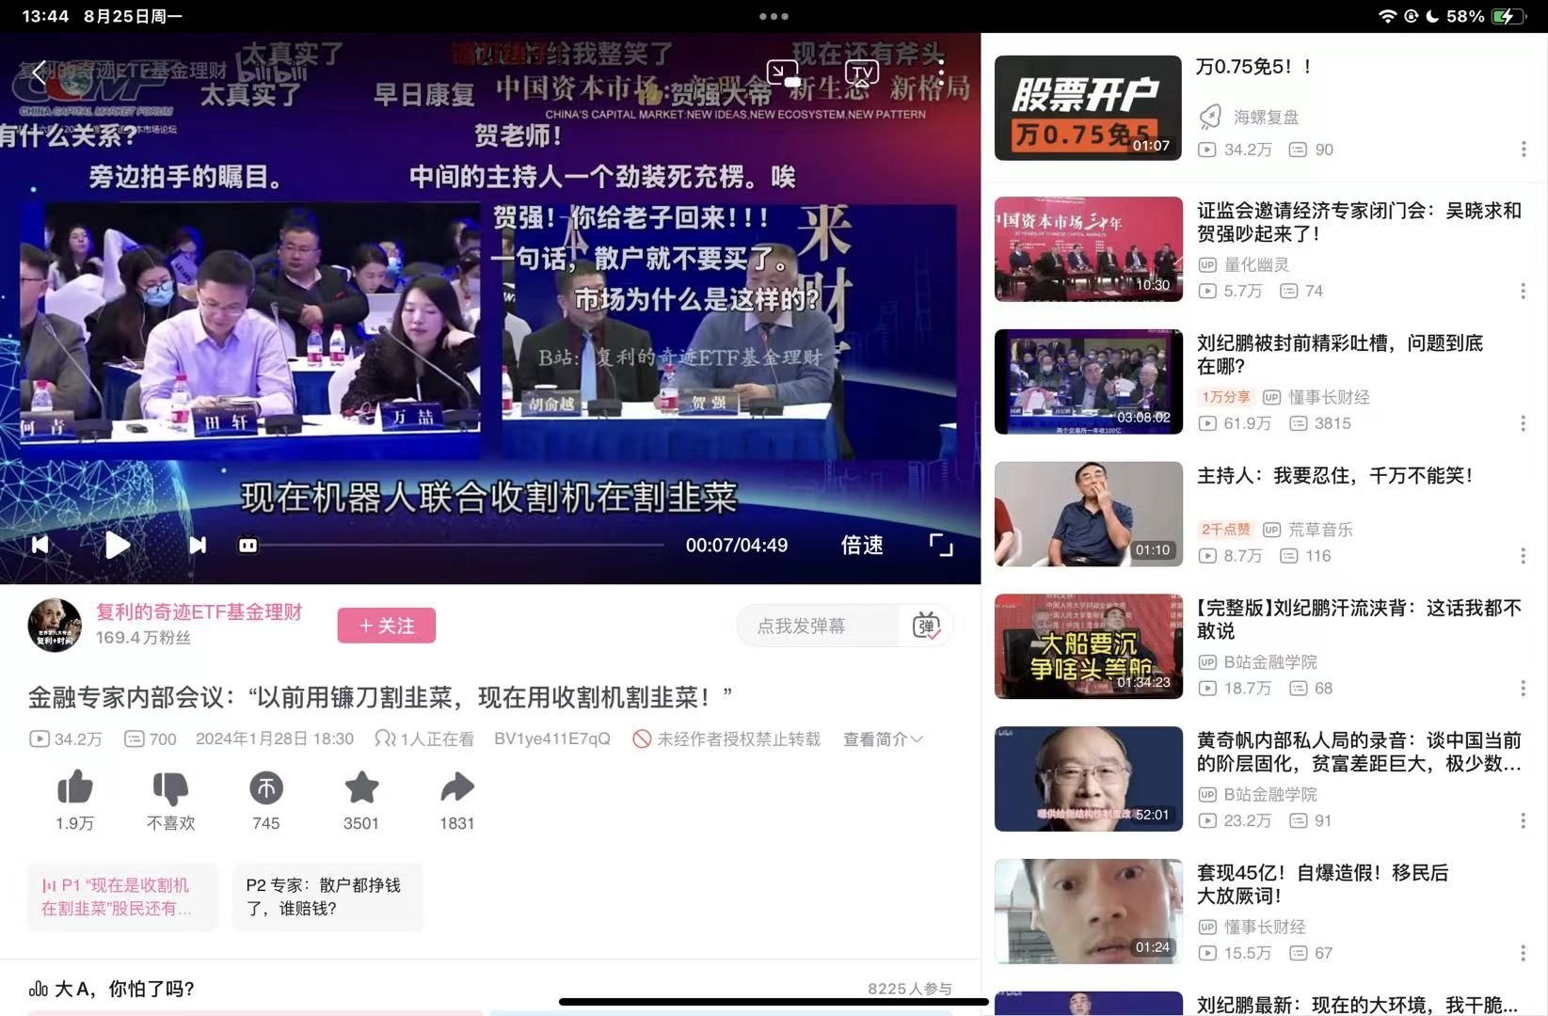Tap the Do Not Disturb moon icon
This screenshot has width=1548, height=1016.
coord(1431,16)
